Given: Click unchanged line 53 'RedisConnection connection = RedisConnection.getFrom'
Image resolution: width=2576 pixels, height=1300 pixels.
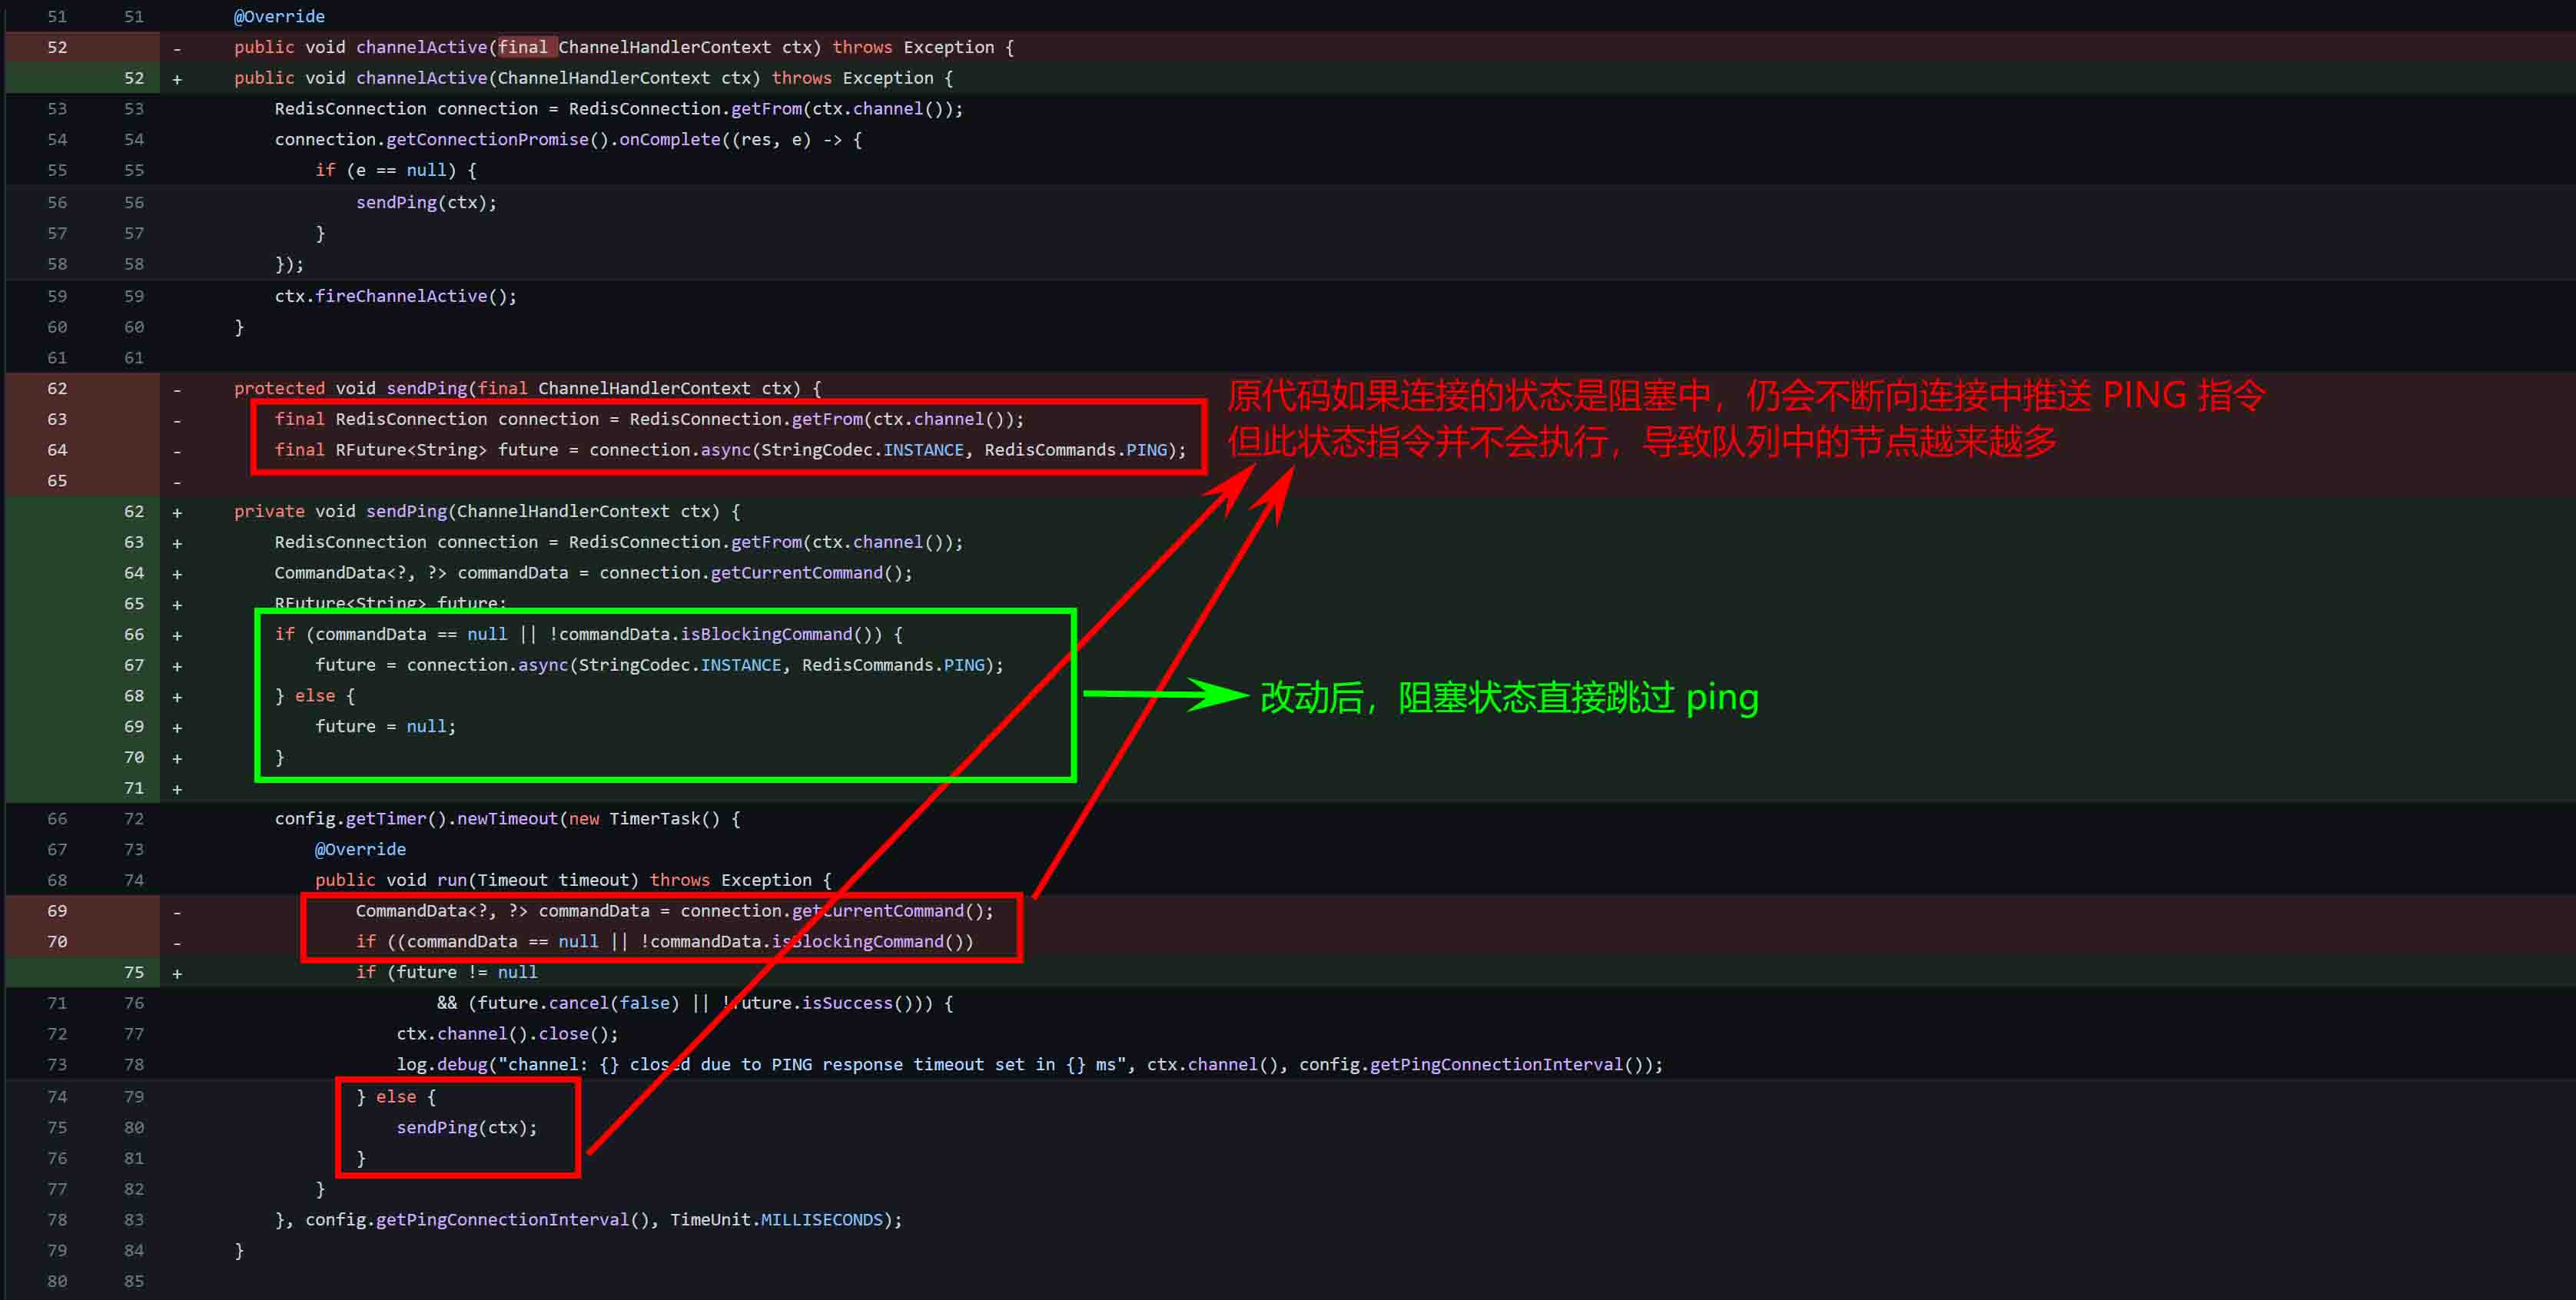Looking at the screenshot, I should (x=618, y=109).
